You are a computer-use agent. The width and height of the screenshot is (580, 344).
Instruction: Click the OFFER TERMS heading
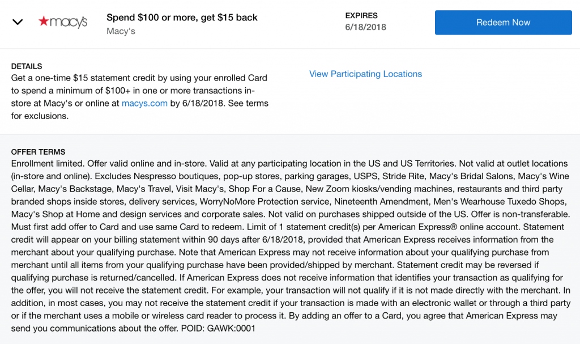point(38,152)
